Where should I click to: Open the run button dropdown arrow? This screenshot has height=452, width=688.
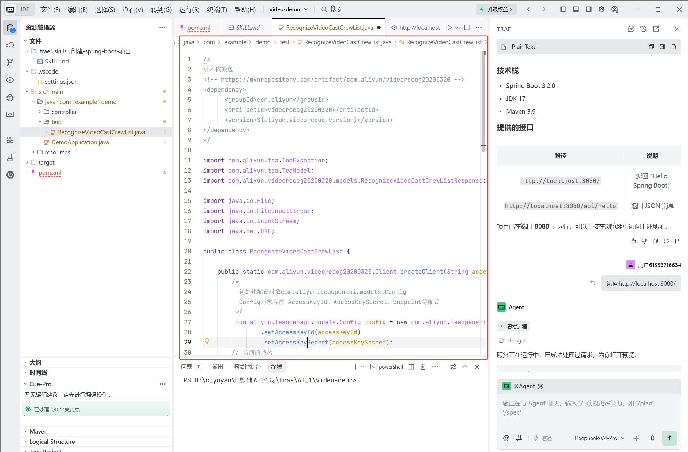456,28
